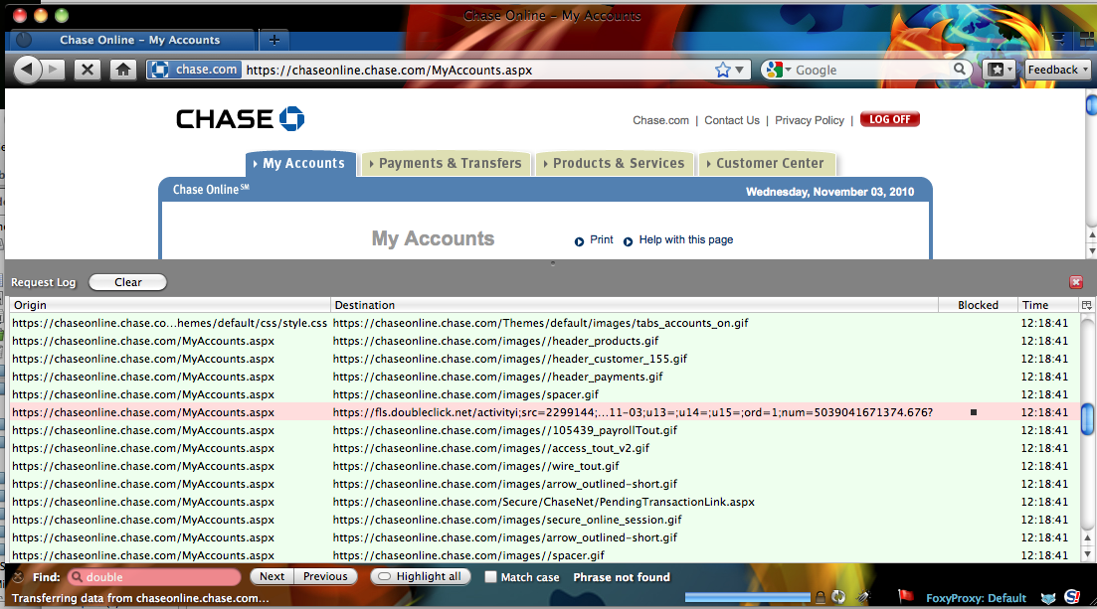Open the Feedback dropdown
Image resolution: width=1097 pixels, height=609 pixels.
pos(1058,70)
